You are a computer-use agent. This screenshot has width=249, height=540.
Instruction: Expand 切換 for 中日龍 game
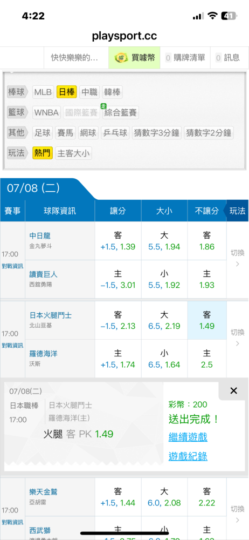coord(238,258)
